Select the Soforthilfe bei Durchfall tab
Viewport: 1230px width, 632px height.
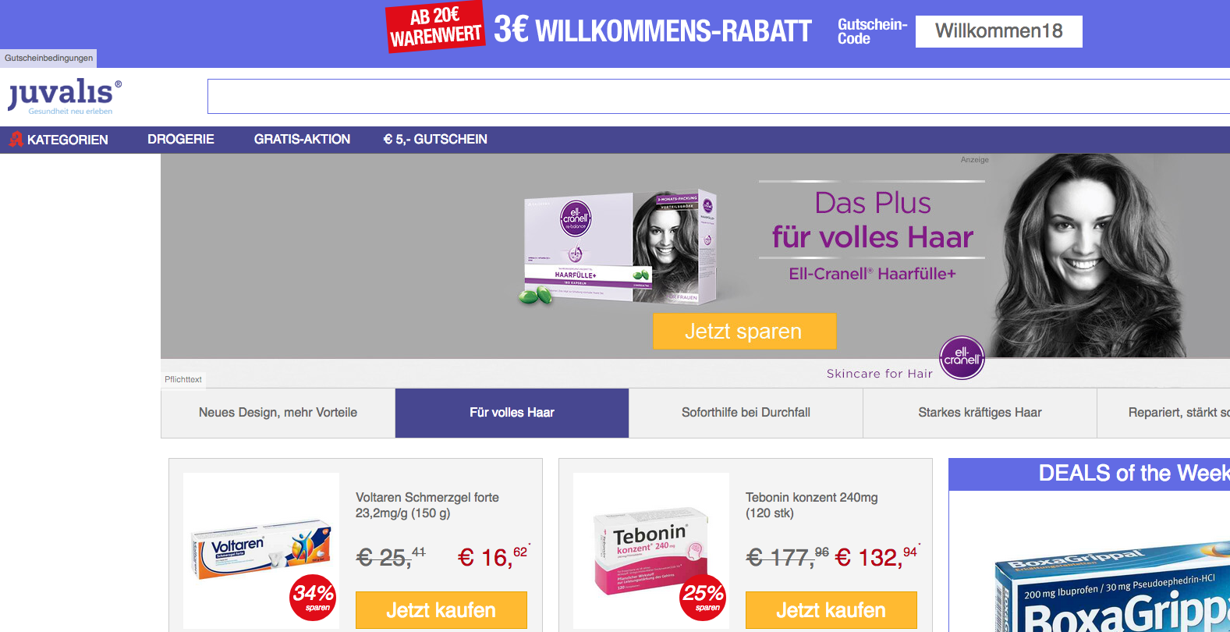[x=746, y=413]
